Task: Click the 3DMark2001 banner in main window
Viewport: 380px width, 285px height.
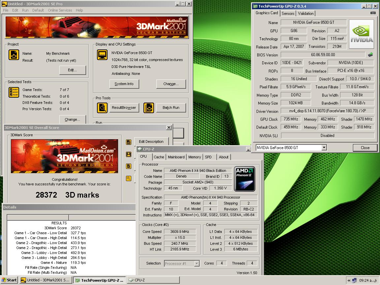Action: click(97, 27)
